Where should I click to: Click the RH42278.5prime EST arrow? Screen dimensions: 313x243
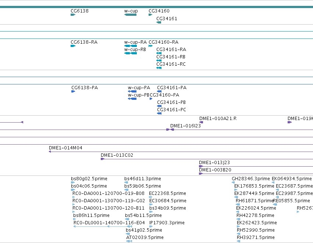click(238, 219)
